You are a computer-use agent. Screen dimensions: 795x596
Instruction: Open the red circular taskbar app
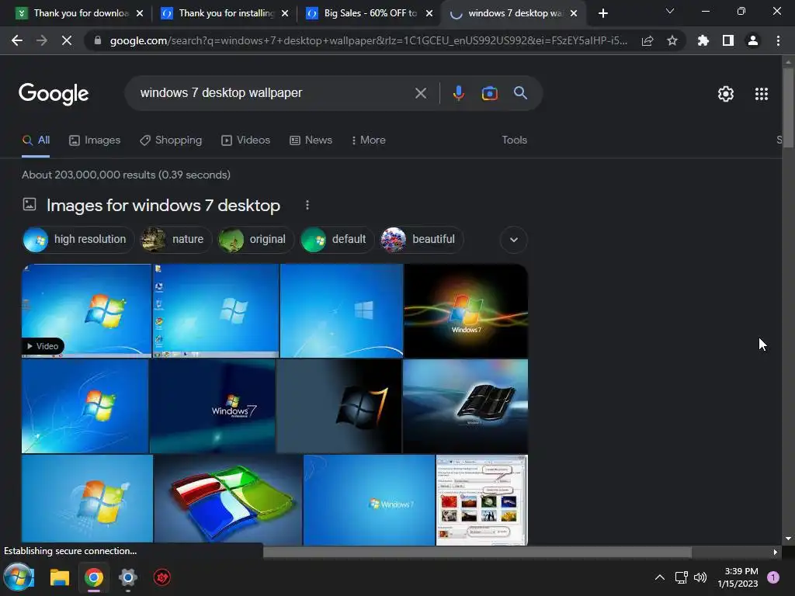point(161,577)
